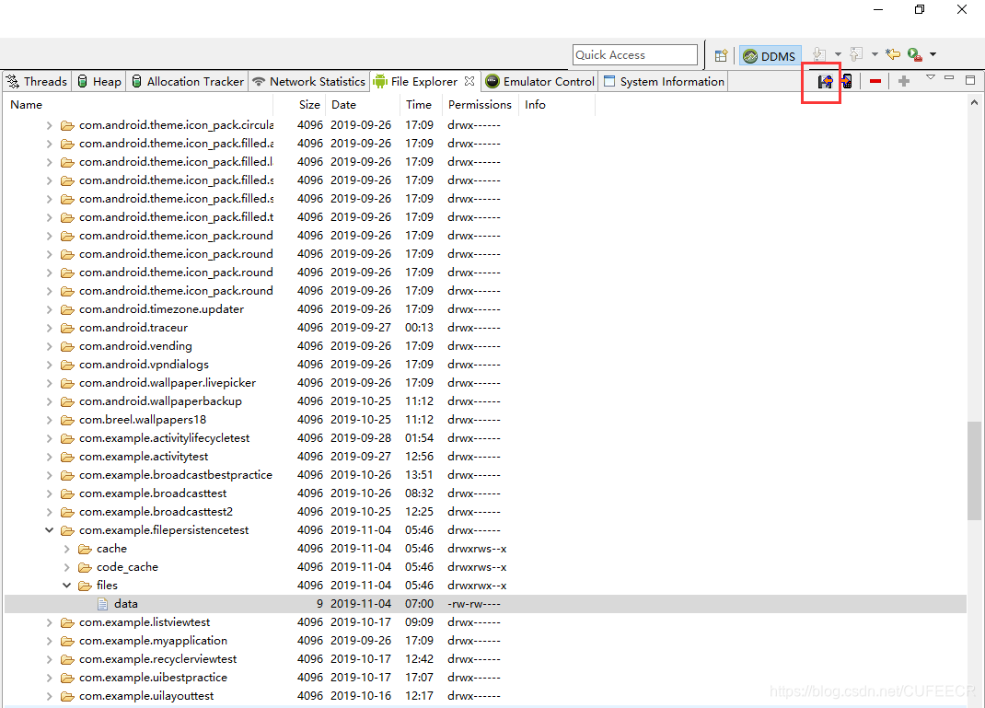Image resolution: width=985 pixels, height=708 pixels.
Task: Expand the cache folder
Action: click(x=66, y=549)
